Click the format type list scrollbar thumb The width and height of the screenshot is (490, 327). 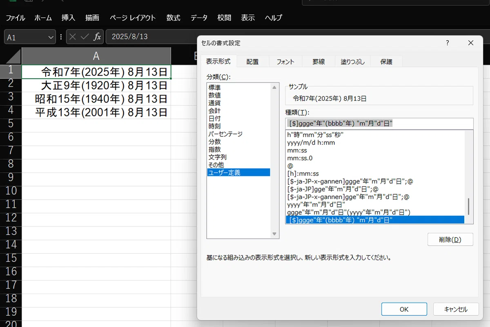click(469, 207)
